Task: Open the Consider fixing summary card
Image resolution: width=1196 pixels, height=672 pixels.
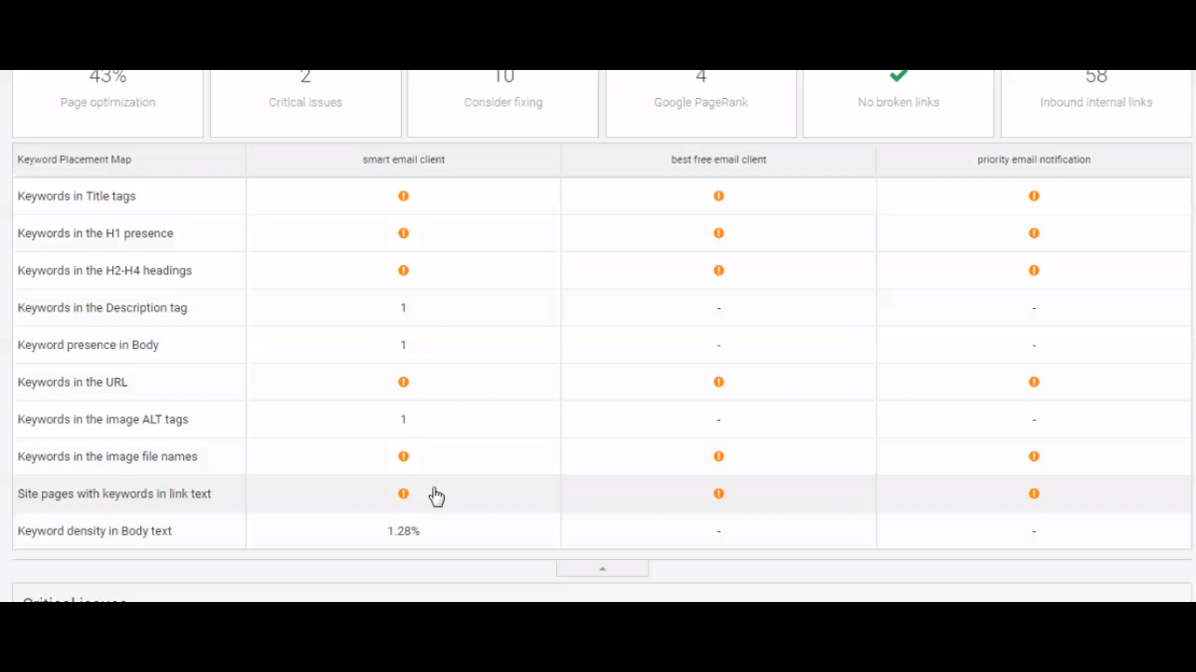Action: 503,103
